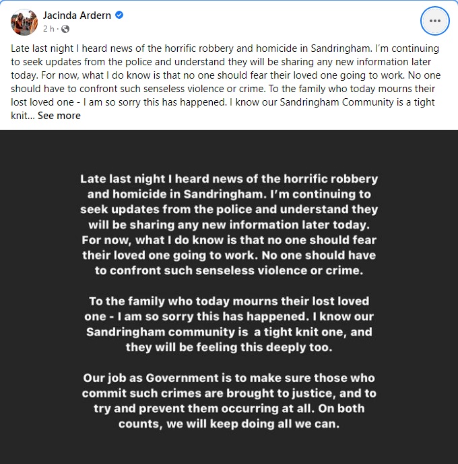Open the Jacinda Ardern profile name link

(x=77, y=15)
